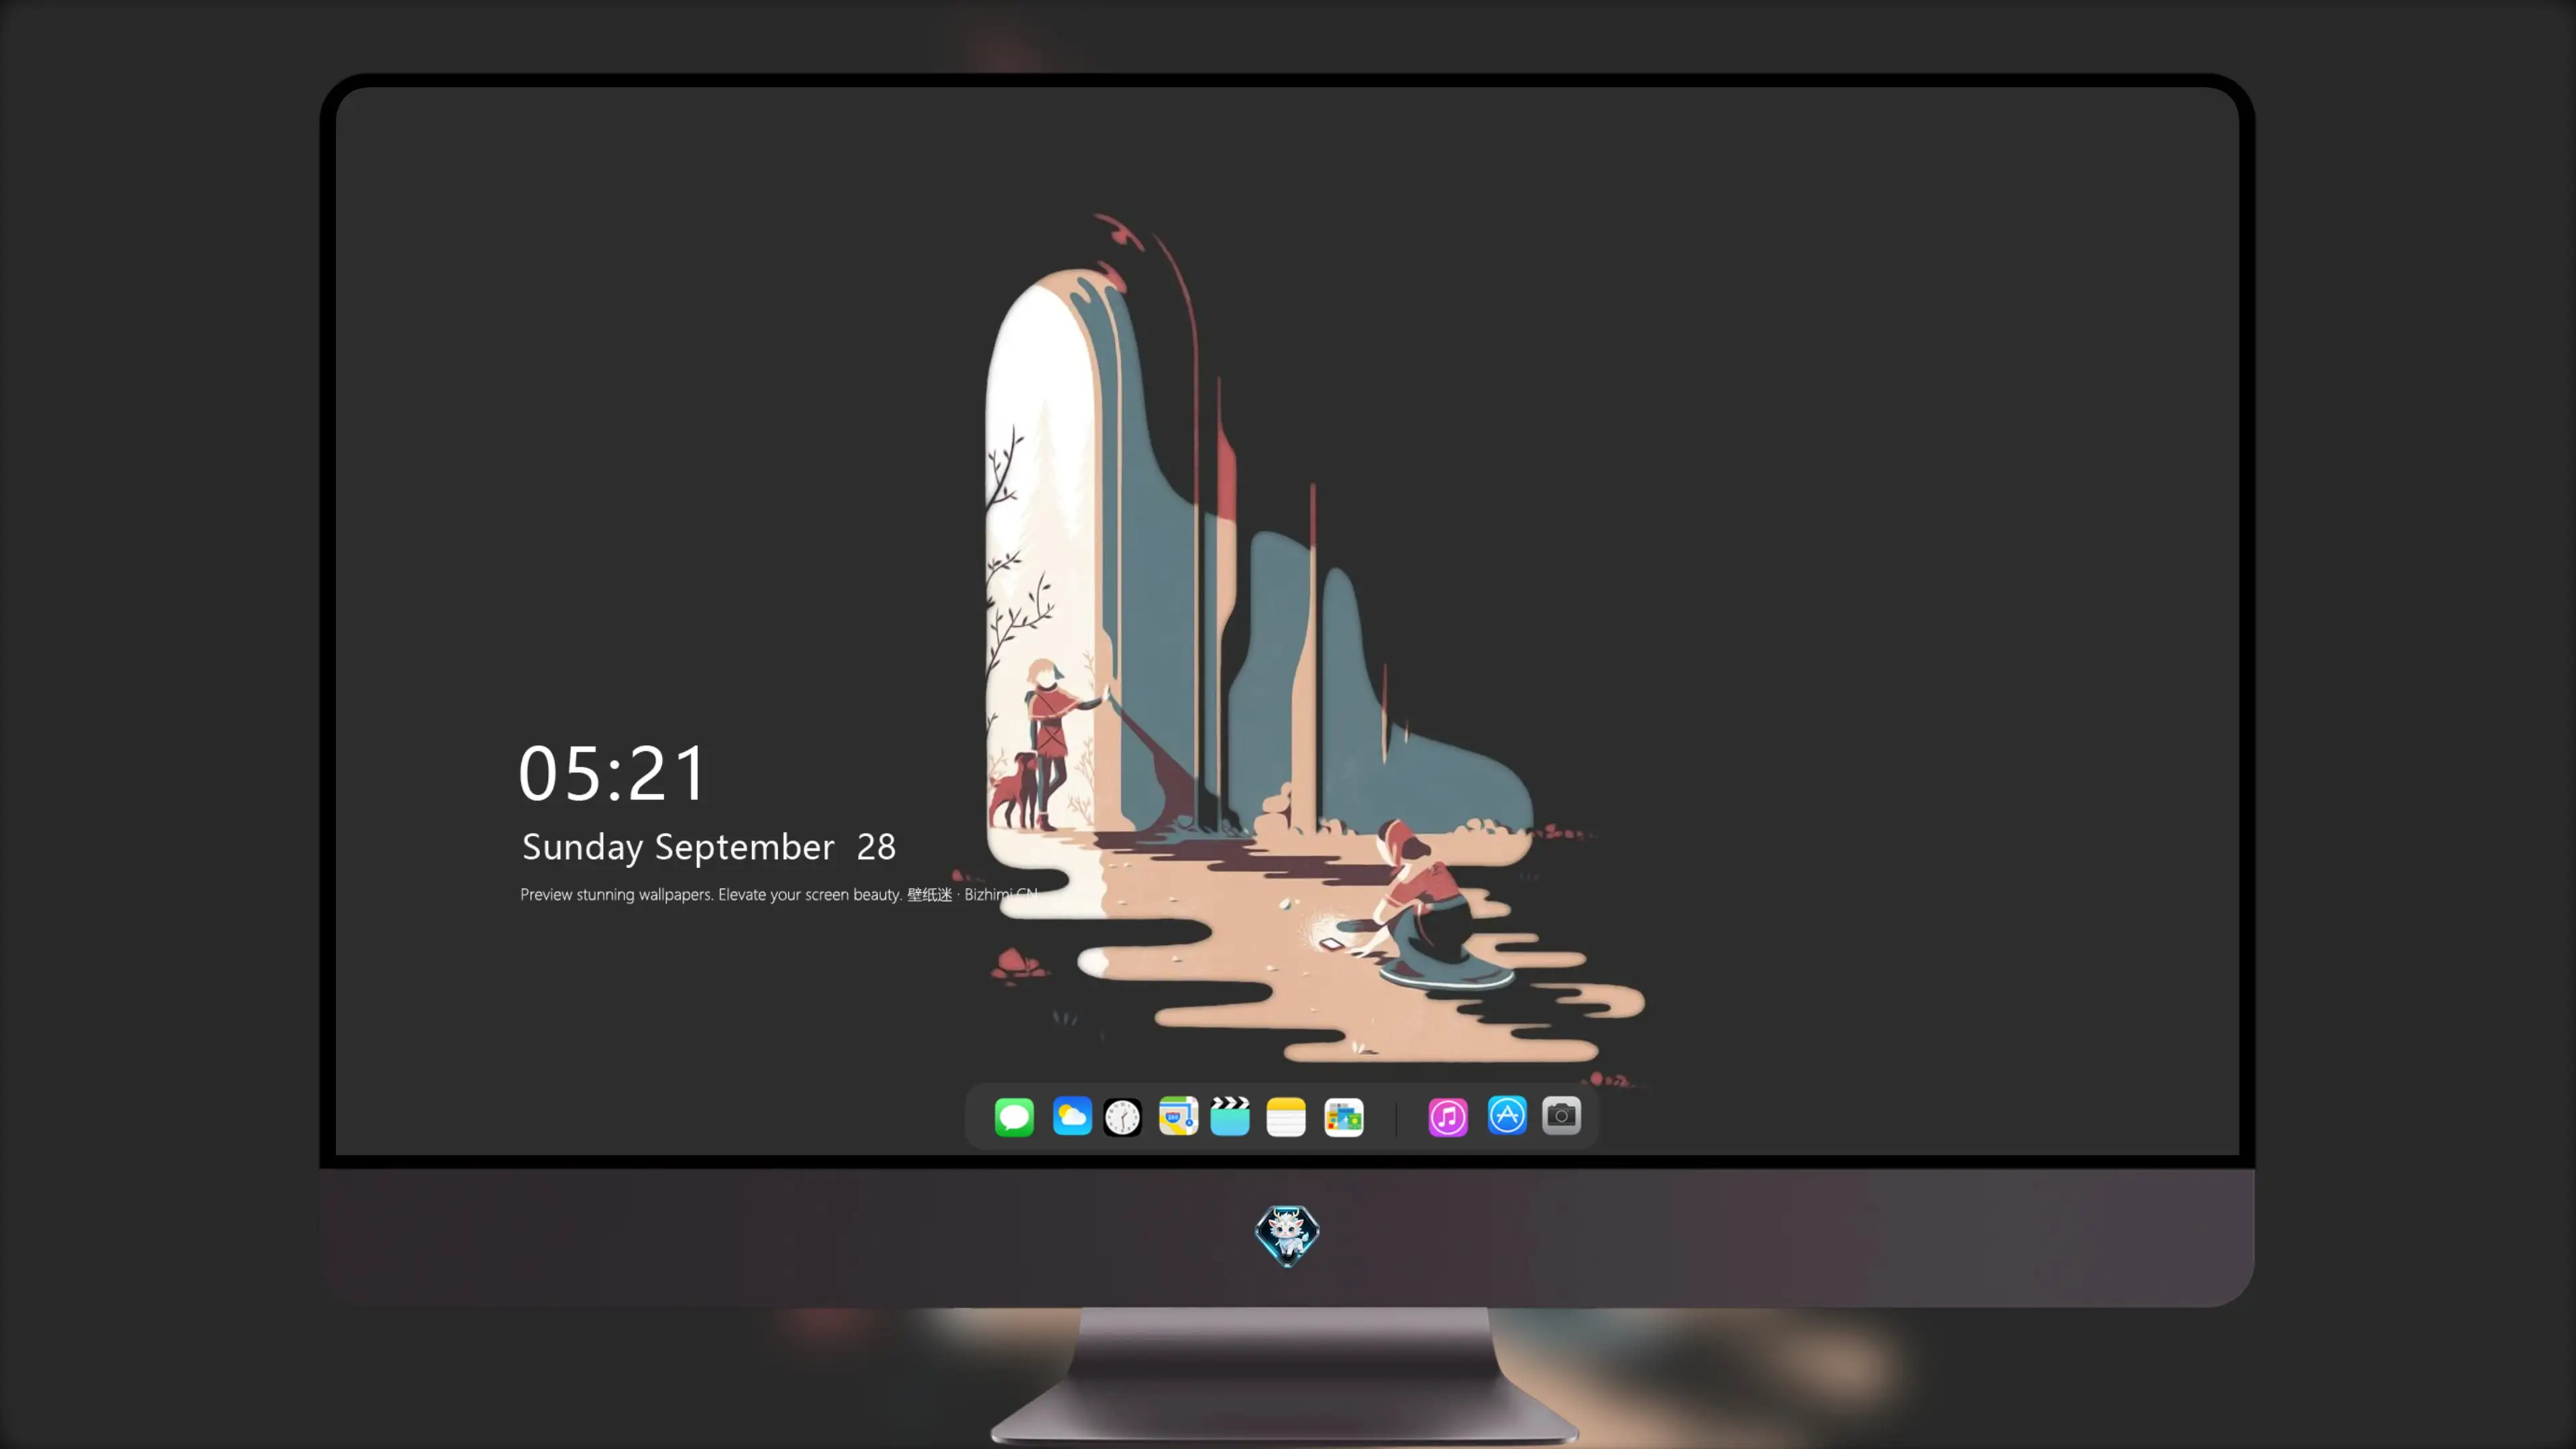Select the date text Sunday September 28
This screenshot has height=1449, width=2576.
coord(709,847)
